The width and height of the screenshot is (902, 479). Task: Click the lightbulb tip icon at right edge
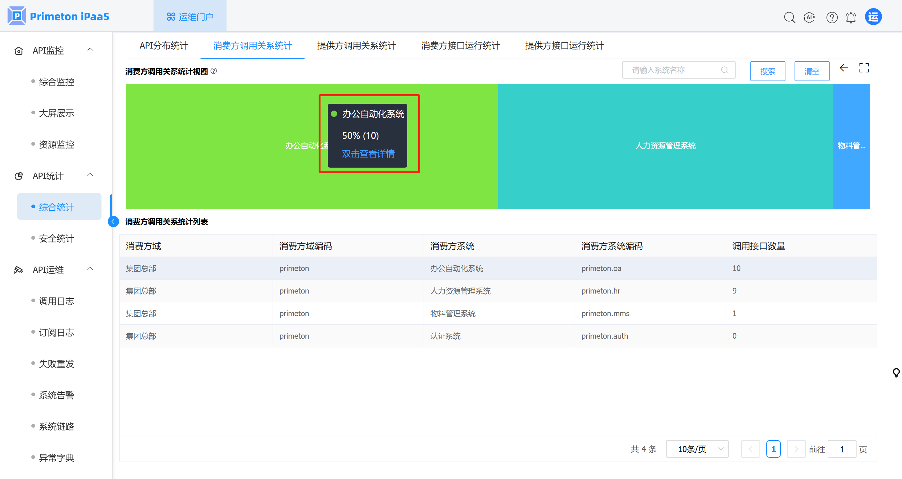coord(896,372)
